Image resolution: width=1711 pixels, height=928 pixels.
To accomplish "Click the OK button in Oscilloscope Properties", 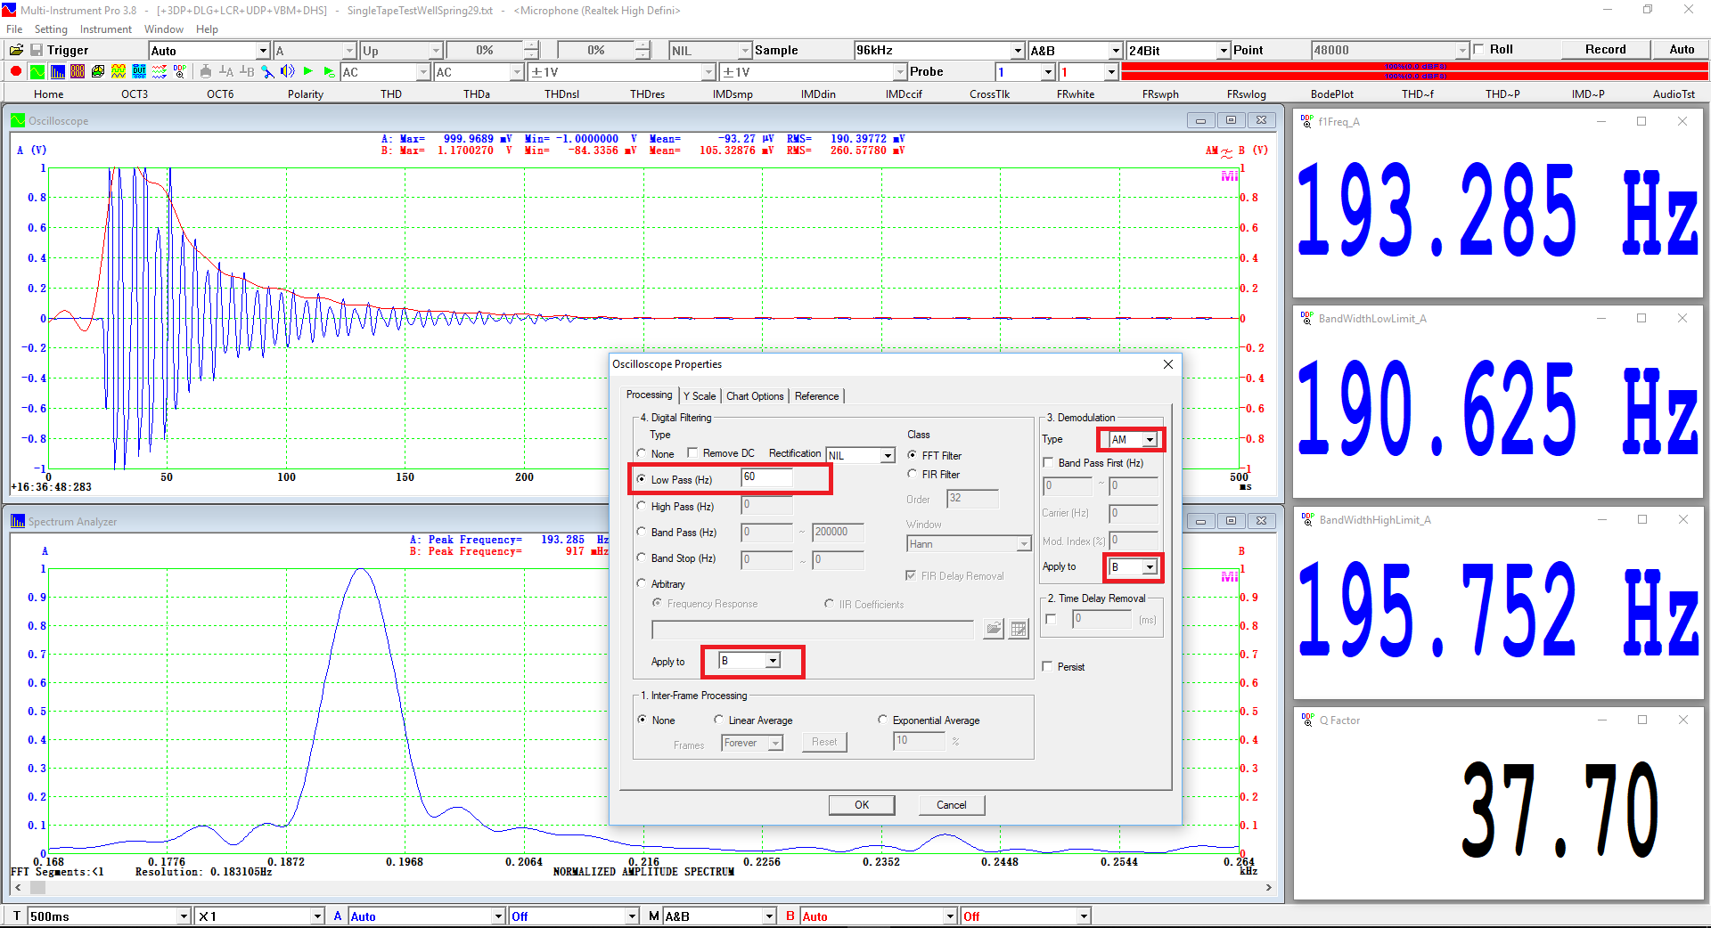I will pyautogui.click(x=862, y=805).
